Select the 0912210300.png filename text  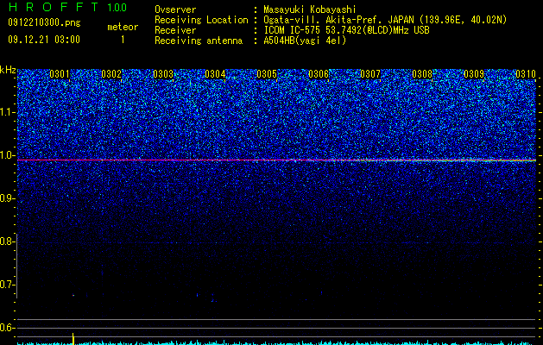point(44,23)
